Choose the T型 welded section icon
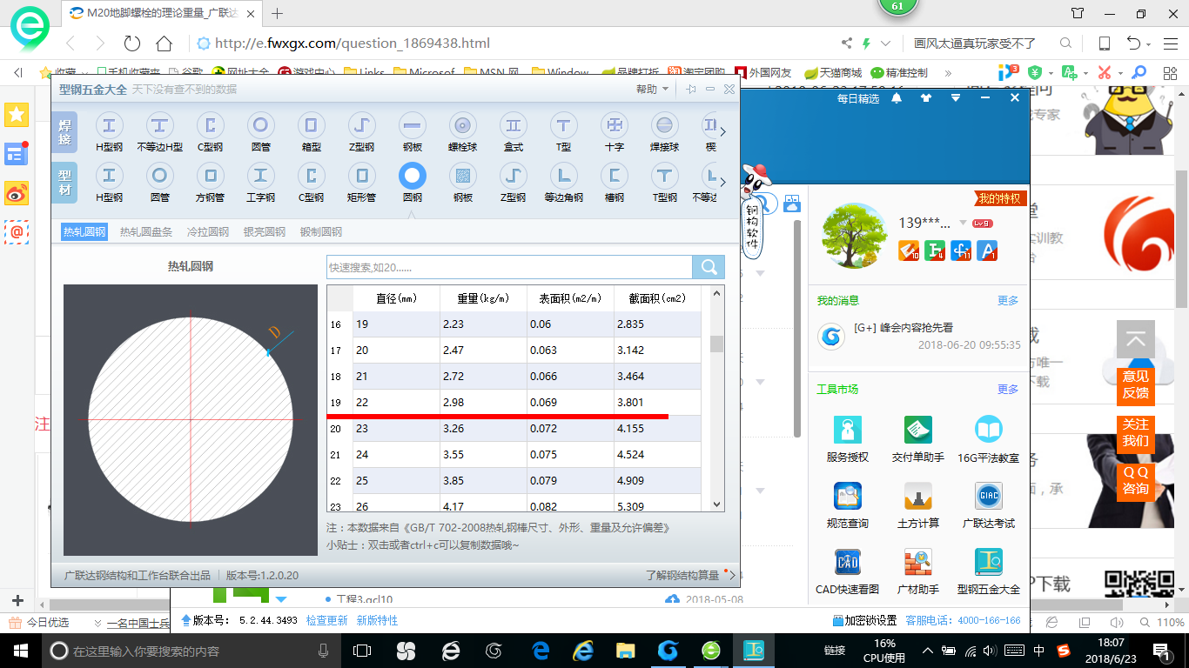The image size is (1189, 668). (564, 132)
